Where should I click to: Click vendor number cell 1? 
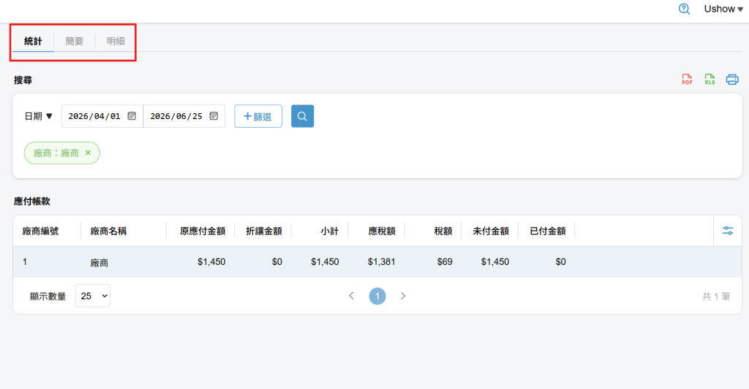(x=25, y=262)
